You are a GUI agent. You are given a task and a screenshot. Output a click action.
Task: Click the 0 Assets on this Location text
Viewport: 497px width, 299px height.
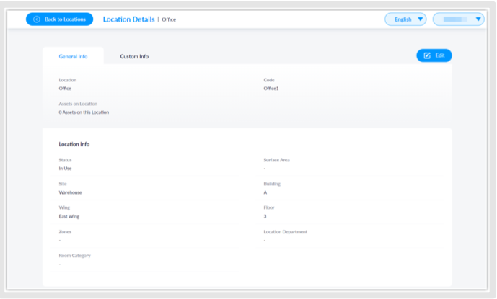(84, 112)
